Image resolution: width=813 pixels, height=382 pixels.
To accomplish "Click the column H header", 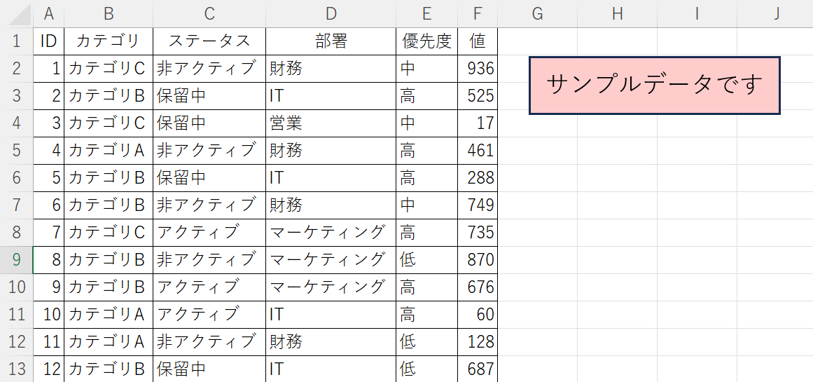I will pyautogui.click(x=617, y=14).
